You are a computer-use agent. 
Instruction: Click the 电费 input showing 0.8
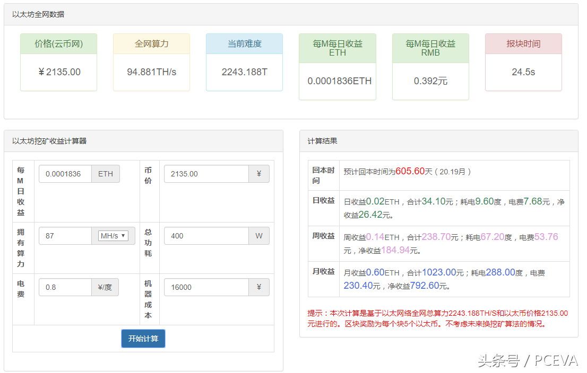pyautogui.click(x=65, y=287)
